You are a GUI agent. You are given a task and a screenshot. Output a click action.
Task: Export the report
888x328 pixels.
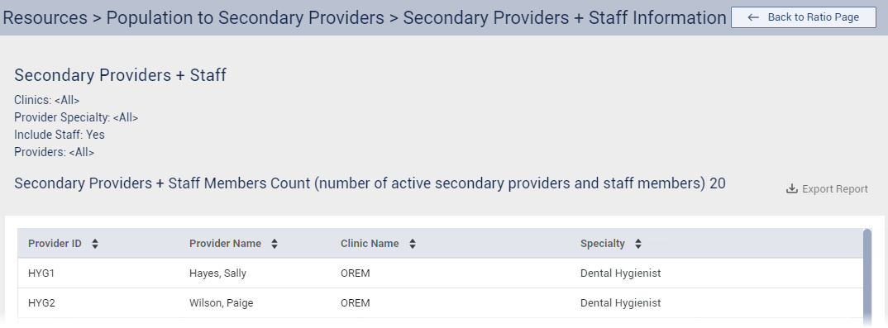point(827,189)
